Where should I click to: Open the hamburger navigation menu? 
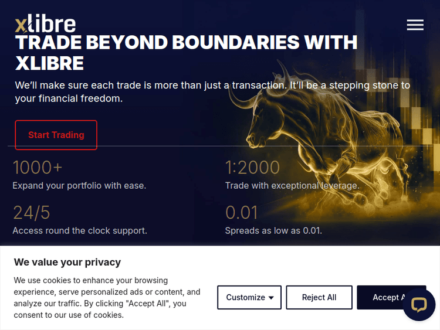coord(415,25)
